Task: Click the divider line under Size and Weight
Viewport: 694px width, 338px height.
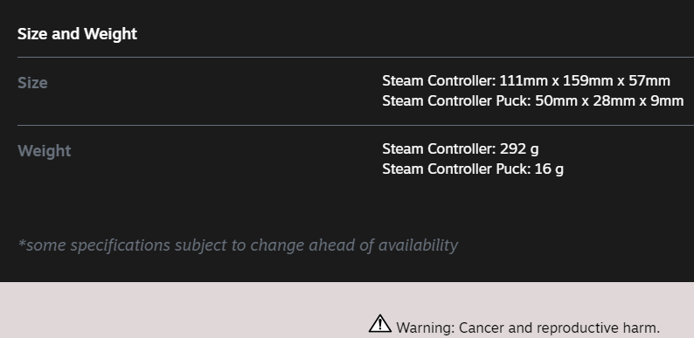Action: tap(356, 57)
